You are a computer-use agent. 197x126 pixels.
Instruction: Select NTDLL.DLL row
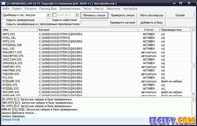tap(97, 38)
